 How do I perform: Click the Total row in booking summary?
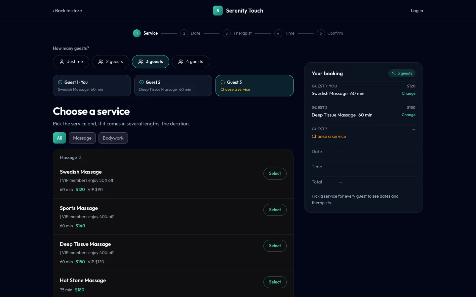(x=364, y=182)
